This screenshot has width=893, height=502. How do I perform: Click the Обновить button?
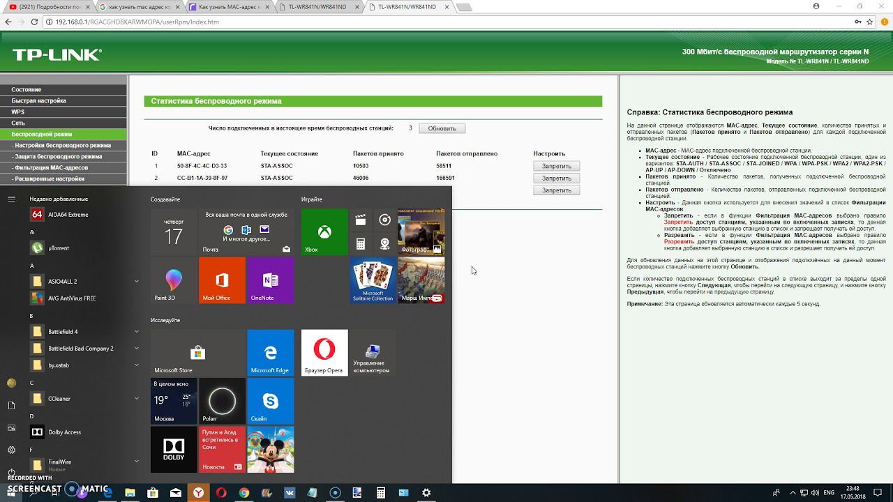(442, 128)
